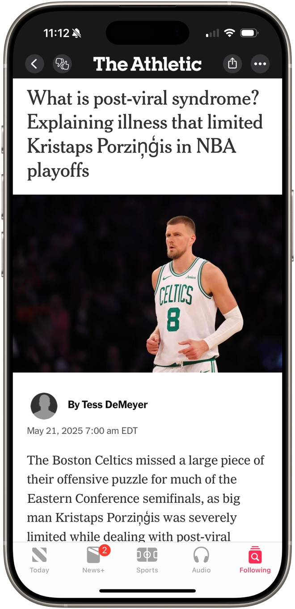This screenshot has width=295, height=609.
Task: Open the thumbs up/down suggest icon
Action: 62,64
